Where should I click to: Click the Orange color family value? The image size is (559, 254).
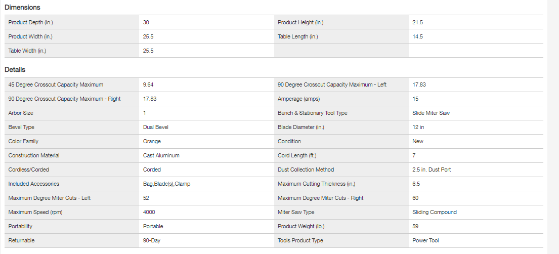(x=152, y=142)
